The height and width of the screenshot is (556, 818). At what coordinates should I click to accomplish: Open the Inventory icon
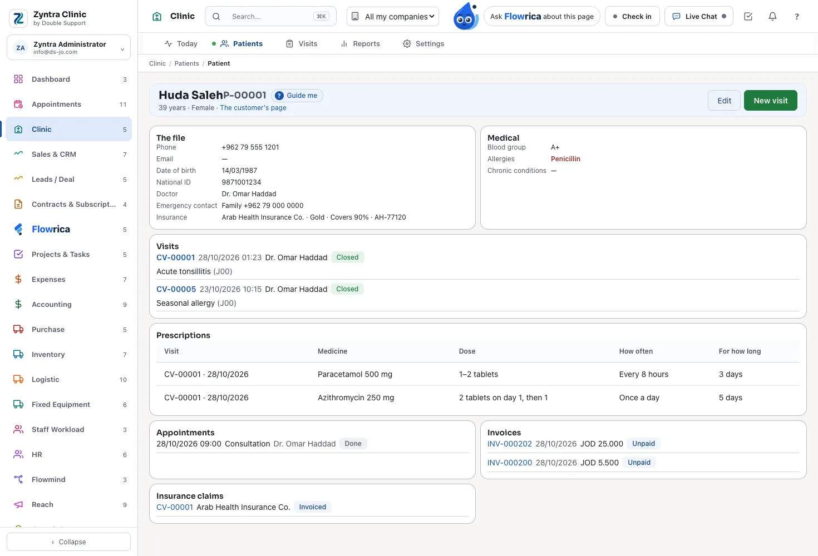pyautogui.click(x=18, y=355)
